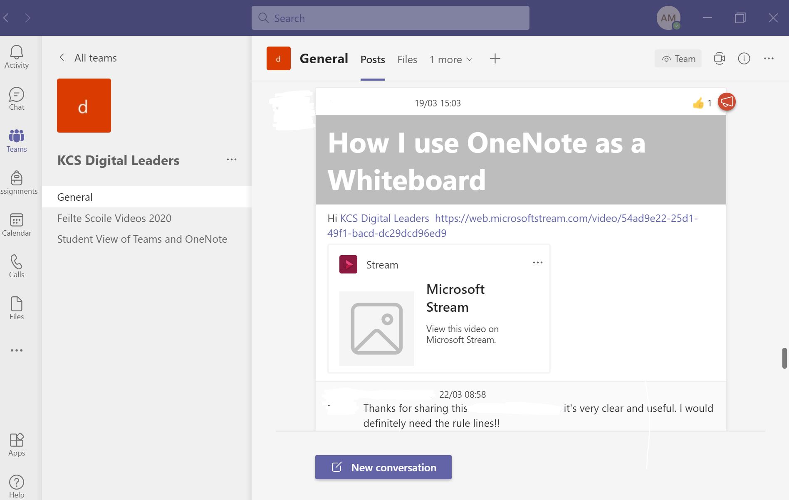
Task: Return to All teams
Action: point(87,58)
